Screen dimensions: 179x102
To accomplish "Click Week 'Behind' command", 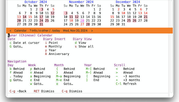I will point(37,69).
